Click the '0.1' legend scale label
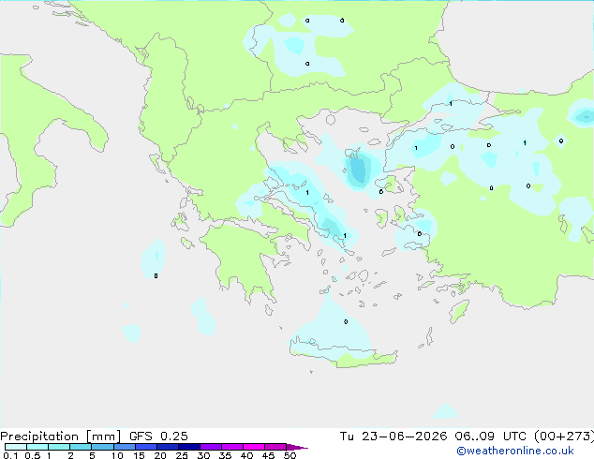This screenshot has width=594, height=459. point(10,455)
